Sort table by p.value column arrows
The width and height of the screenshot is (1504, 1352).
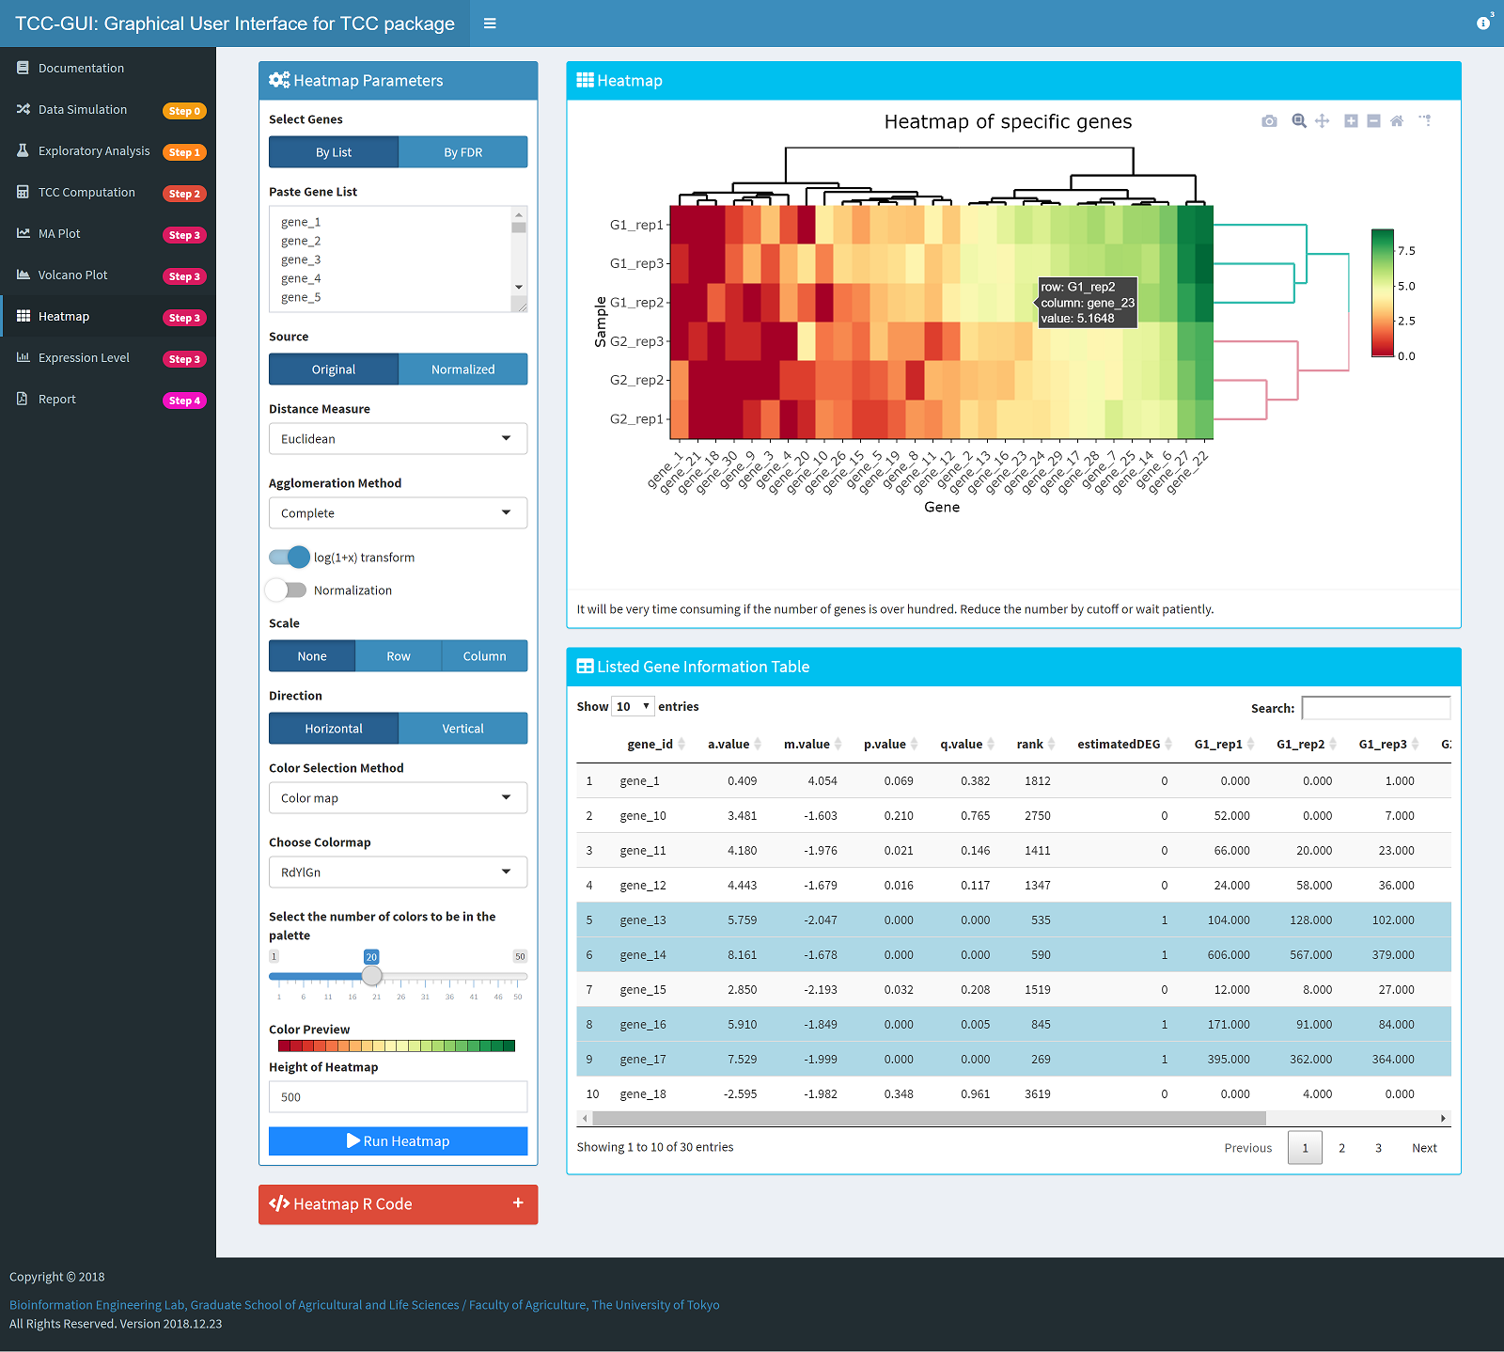914,744
